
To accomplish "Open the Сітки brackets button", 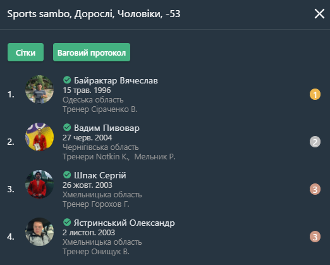I will (x=25, y=52).
